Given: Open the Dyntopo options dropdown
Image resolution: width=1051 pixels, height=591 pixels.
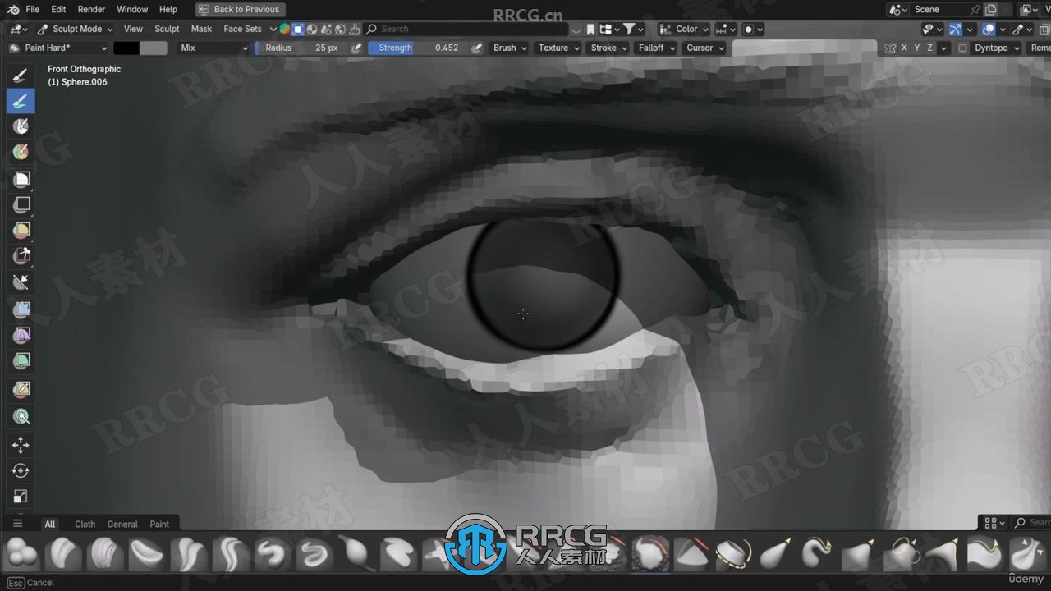Looking at the screenshot, I should pyautogui.click(x=997, y=48).
